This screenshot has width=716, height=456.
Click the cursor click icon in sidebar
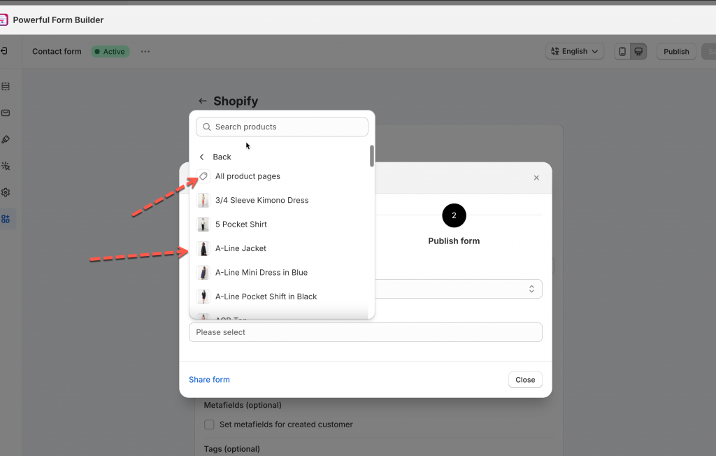[6, 166]
